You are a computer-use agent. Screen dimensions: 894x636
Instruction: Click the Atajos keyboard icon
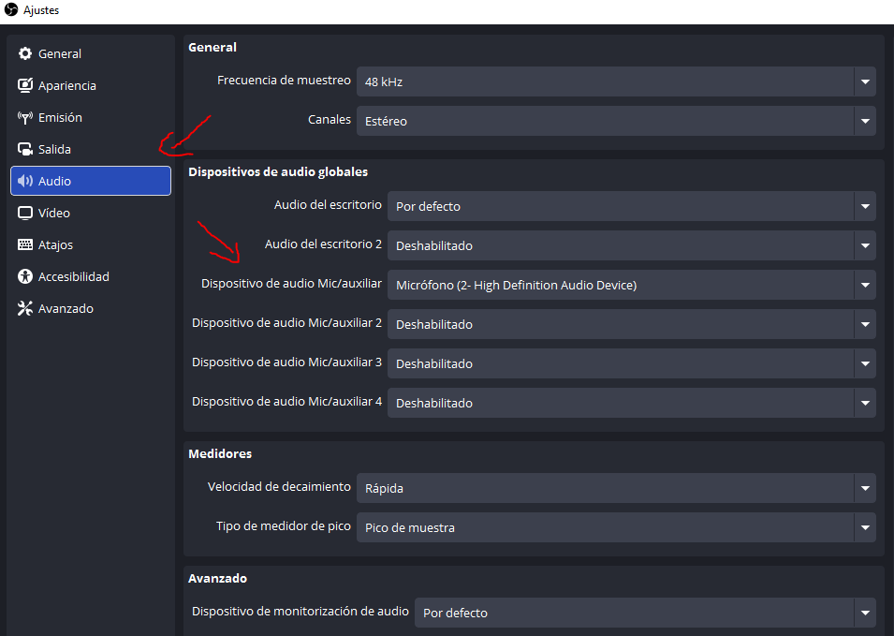click(25, 244)
